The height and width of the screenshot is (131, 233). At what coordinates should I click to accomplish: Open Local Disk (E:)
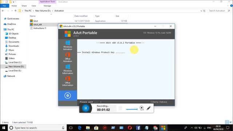(x=15, y=71)
